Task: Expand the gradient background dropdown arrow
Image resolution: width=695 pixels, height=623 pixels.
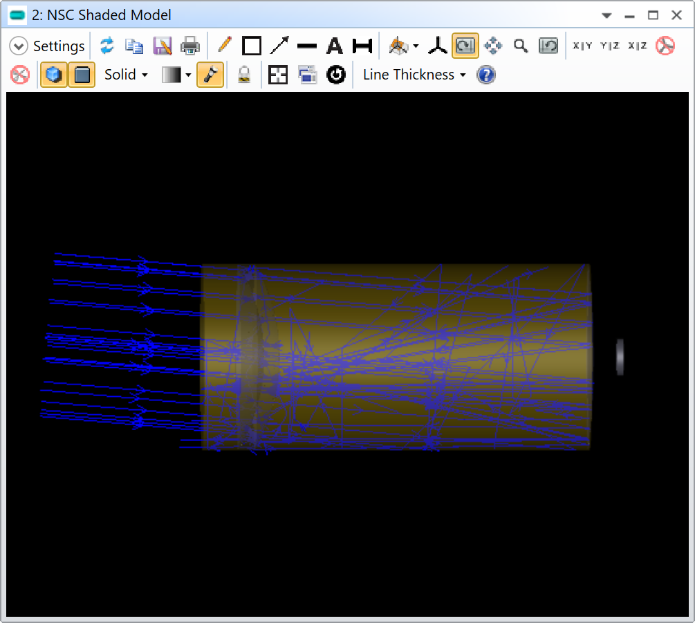Action: point(188,75)
